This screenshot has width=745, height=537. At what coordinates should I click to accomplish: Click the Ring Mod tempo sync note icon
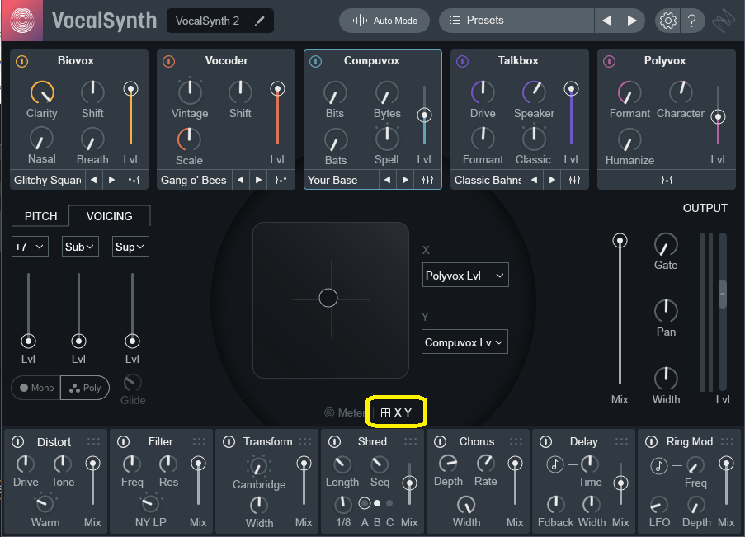[659, 466]
